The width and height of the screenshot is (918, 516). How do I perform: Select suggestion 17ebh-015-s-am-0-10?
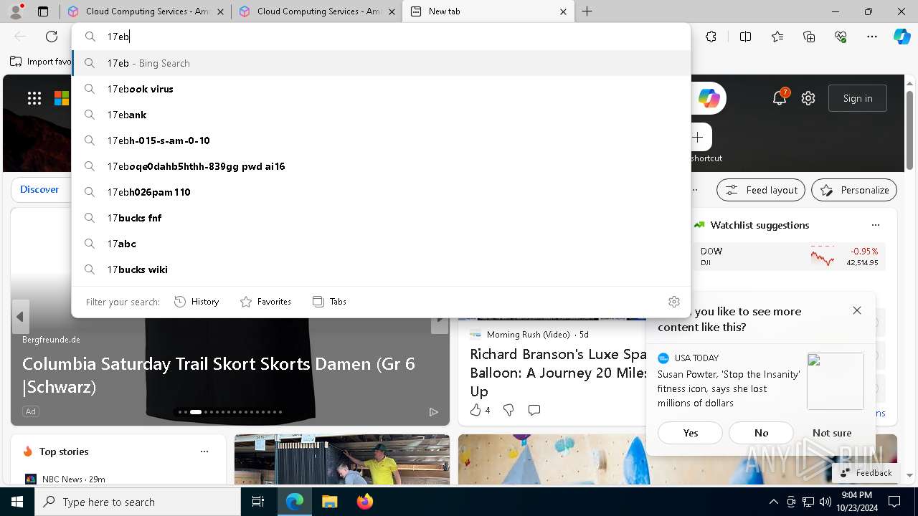click(x=381, y=140)
